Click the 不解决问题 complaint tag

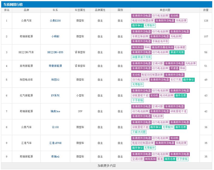139,132
